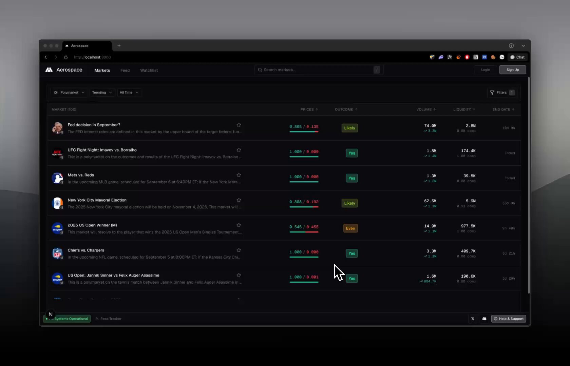This screenshot has width=570, height=366.
Task: Click the Yes outcome badge for Mets vs. Reds
Action: tap(351, 178)
